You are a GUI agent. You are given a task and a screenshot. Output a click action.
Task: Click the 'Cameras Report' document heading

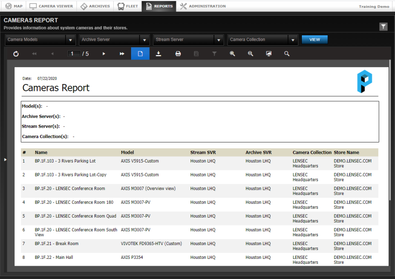(x=56, y=88)
